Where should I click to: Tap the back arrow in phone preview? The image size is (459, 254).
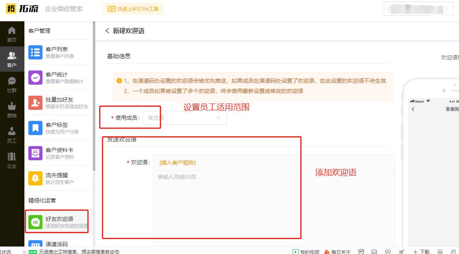point(414,109)
